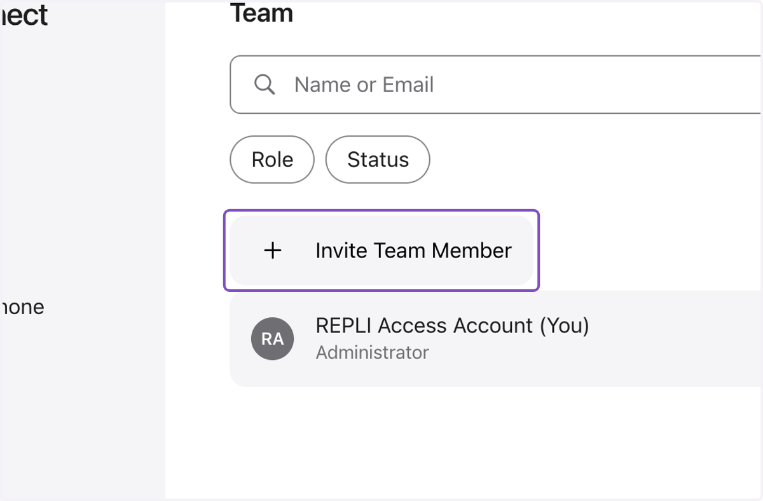Click the magnifying glass search icon

(x=265, y=85)
